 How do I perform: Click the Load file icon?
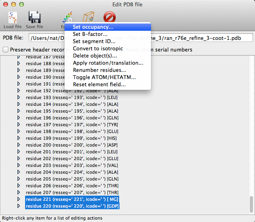coord(13,18)
